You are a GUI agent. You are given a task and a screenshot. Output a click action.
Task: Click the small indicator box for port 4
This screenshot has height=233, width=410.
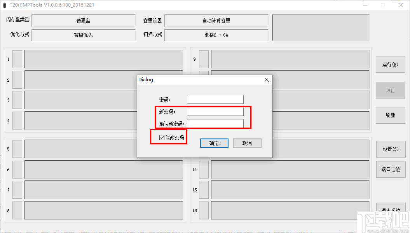[17, 121]
